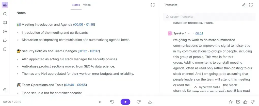Click the star favorite icon

231,102
